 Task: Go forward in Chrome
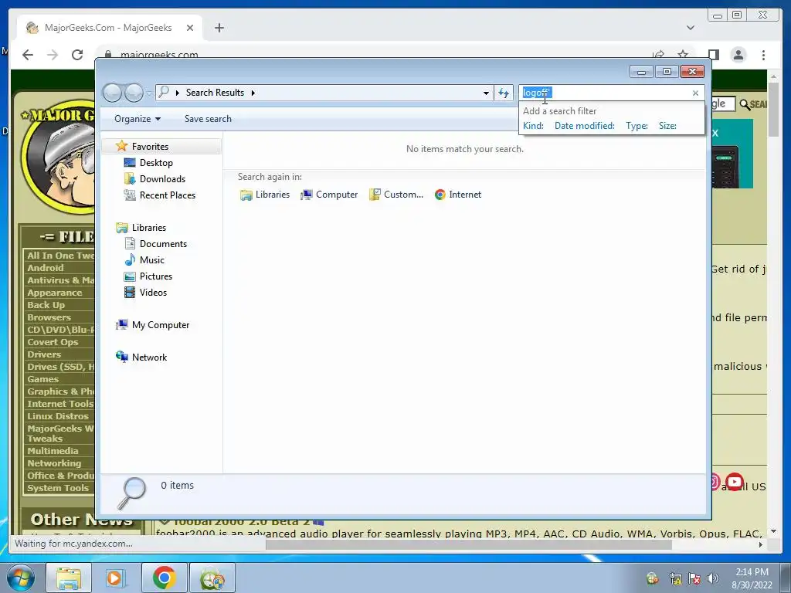pyautogui.click(x=53, y=55)
